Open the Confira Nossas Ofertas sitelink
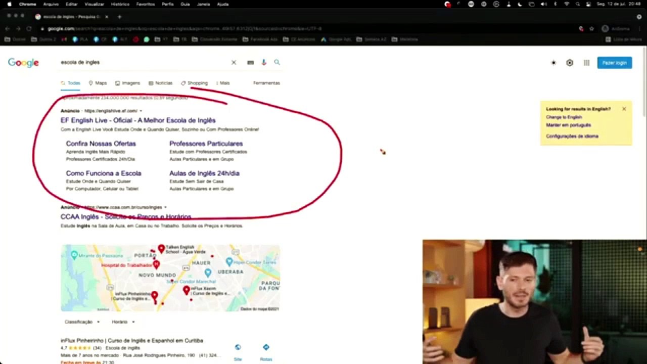The image size is (647, 364). [101, 144]
